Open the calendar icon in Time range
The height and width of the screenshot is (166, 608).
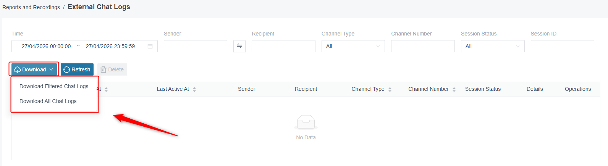coord(150,46)
